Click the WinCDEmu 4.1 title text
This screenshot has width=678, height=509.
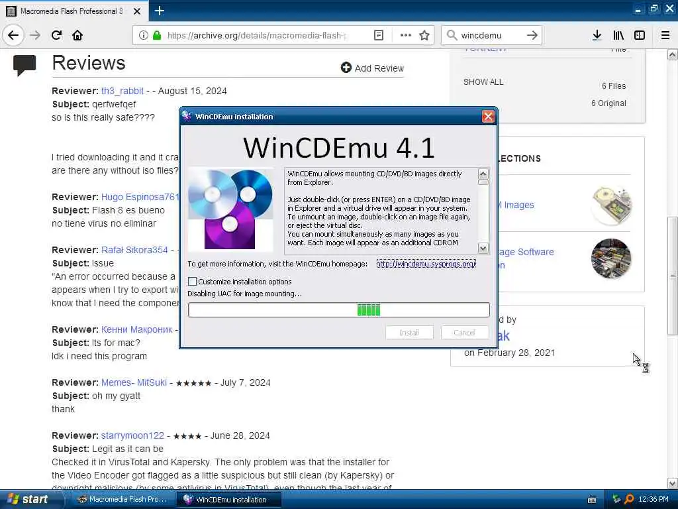click(338, 148)
